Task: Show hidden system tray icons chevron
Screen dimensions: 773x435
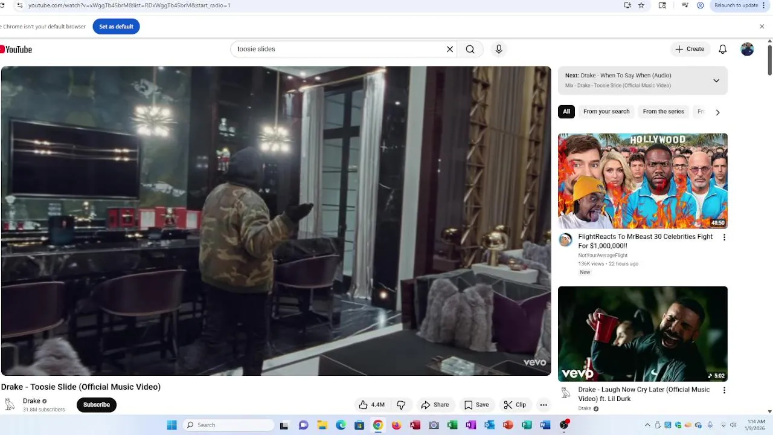Action: coord(647,425)
